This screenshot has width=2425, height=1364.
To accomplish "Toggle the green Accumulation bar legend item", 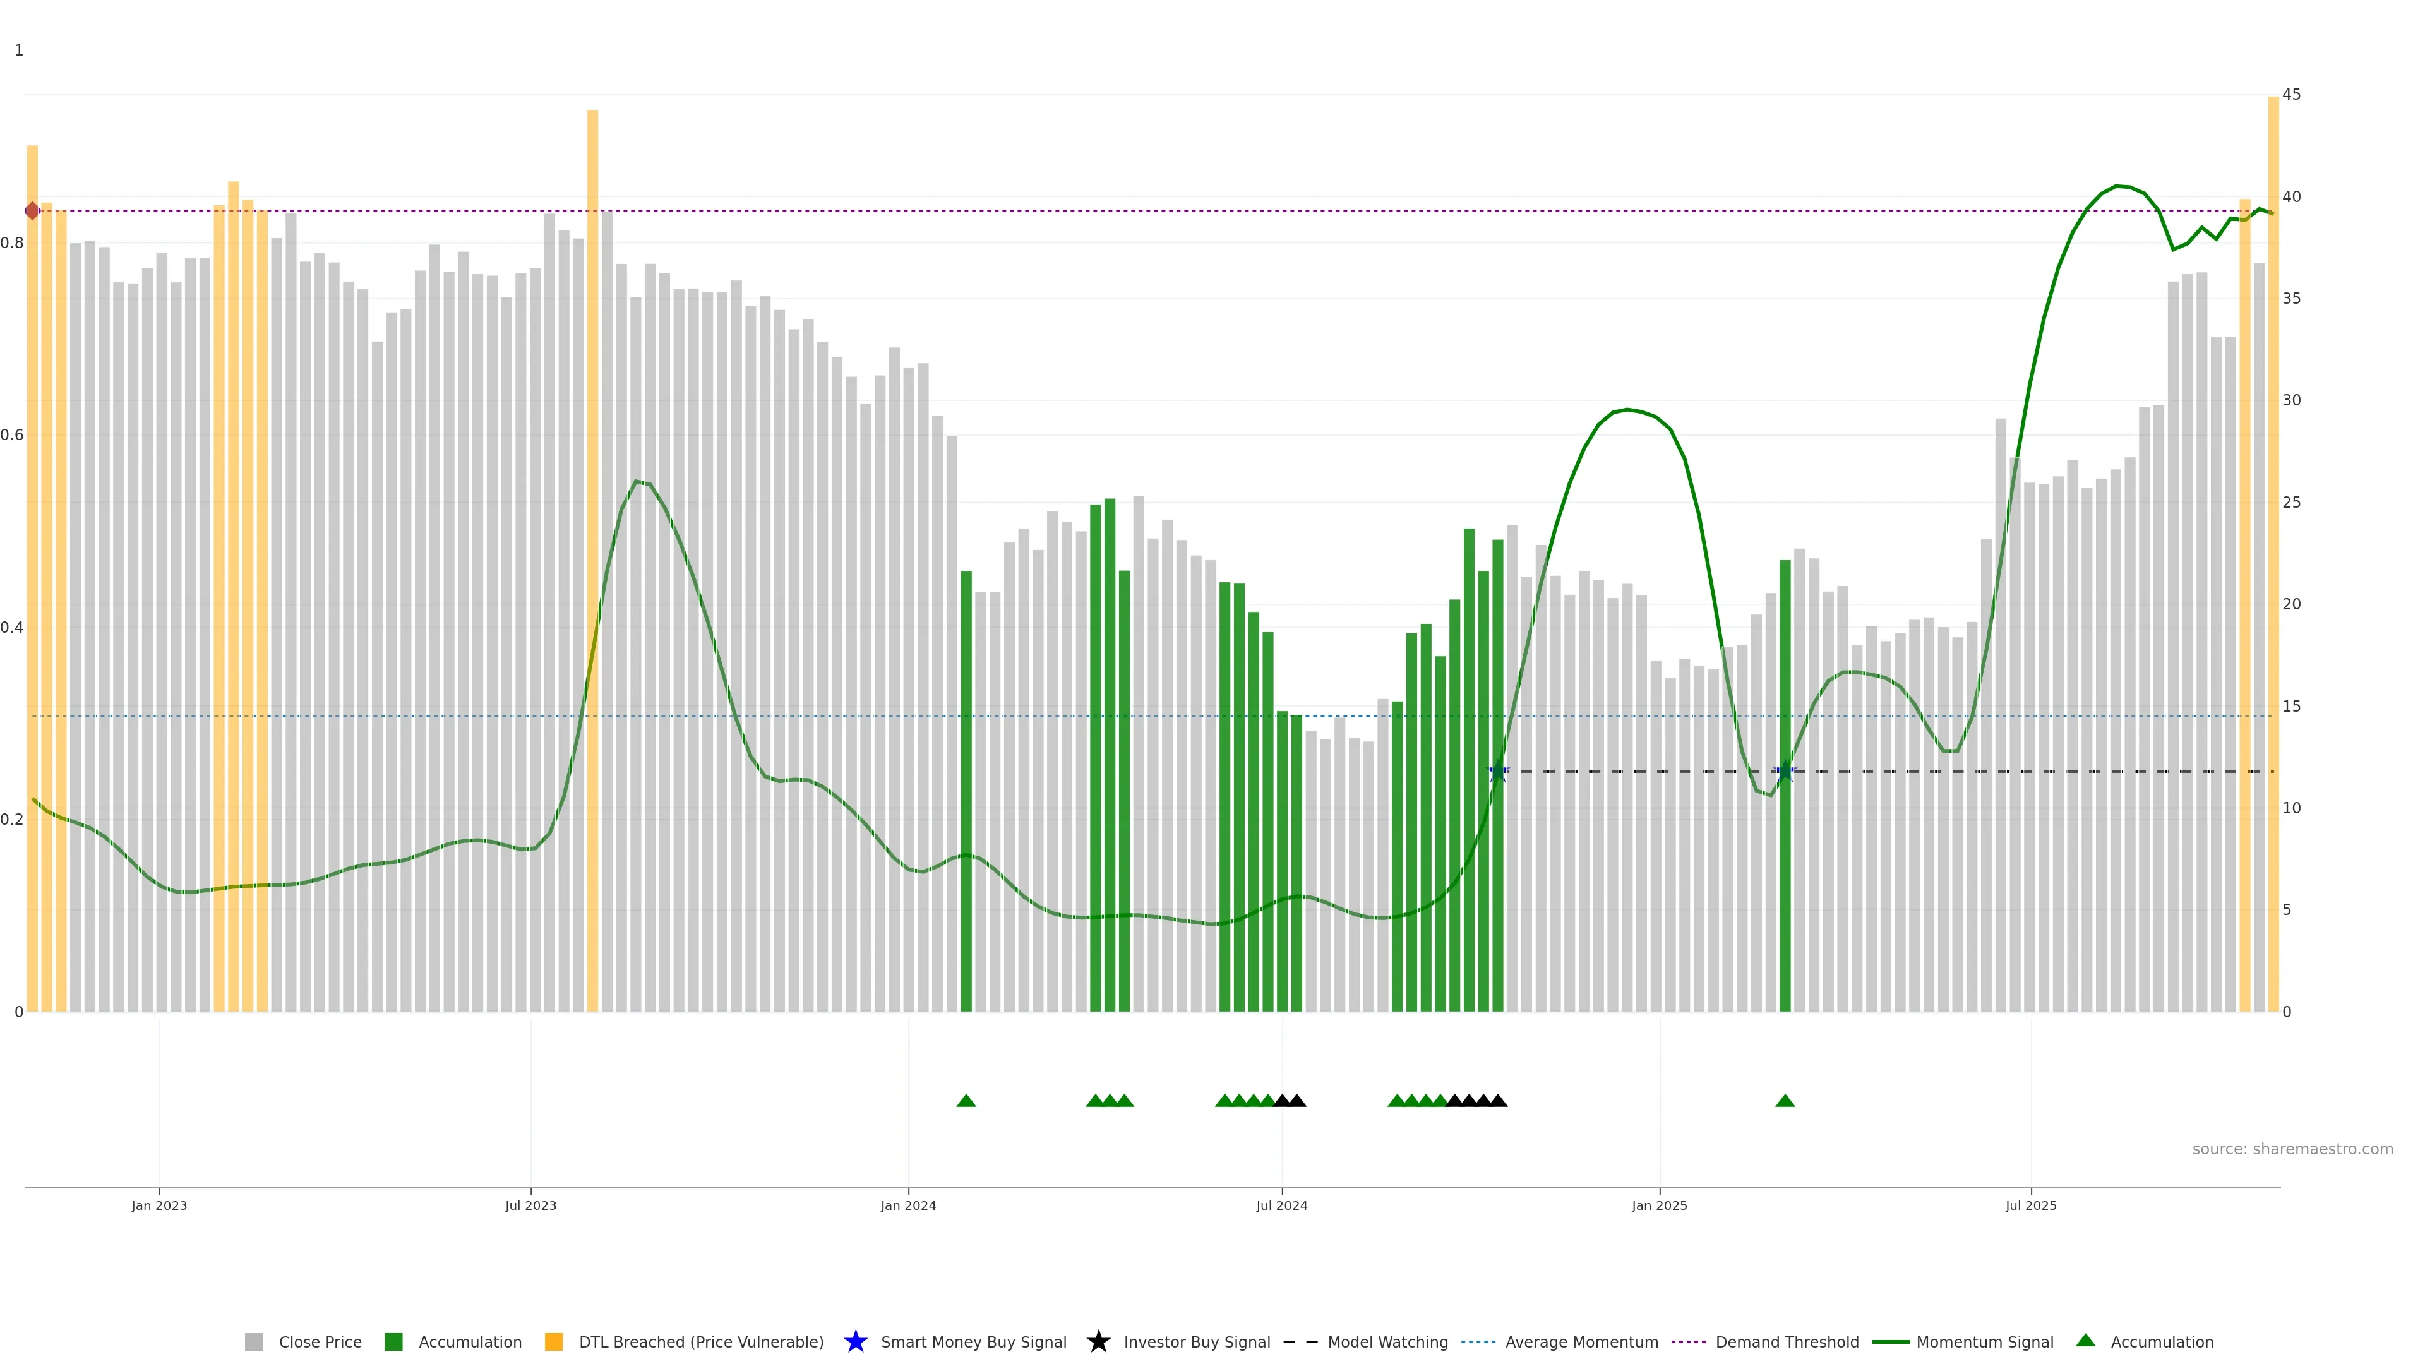I will [x=393, y=1343].
